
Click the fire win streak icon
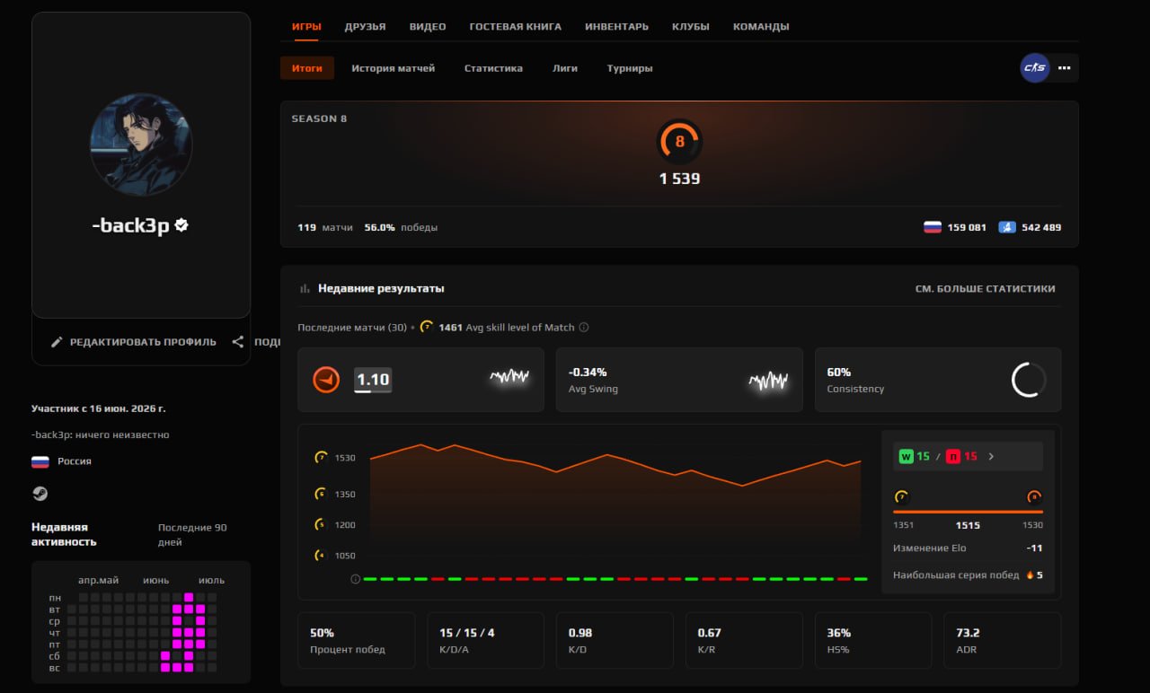(x=1031, y=575)
